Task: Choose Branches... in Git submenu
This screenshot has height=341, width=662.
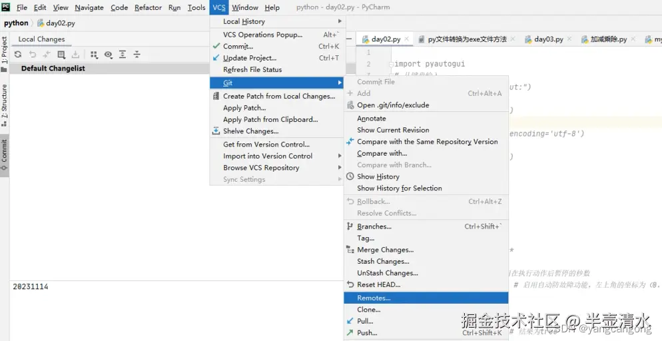Action: point(426,226)
